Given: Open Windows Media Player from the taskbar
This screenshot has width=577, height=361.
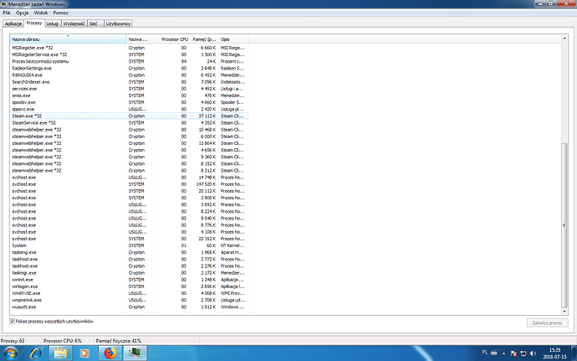Looking at the screenshot, I should coord(84,353).
